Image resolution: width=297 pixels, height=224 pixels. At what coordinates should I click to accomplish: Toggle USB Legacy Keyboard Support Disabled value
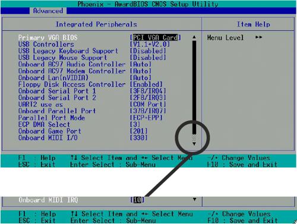coord(148,51)
